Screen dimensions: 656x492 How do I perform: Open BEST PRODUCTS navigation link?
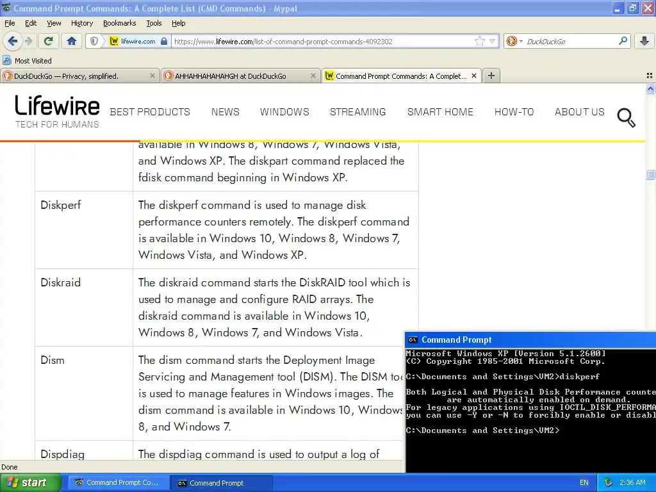tap(150, 112)
